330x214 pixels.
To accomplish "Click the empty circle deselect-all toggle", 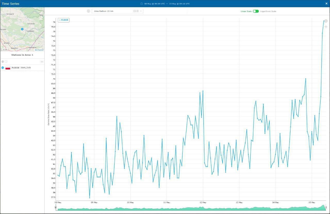I will pyautogui.click(x=6, y=62).
